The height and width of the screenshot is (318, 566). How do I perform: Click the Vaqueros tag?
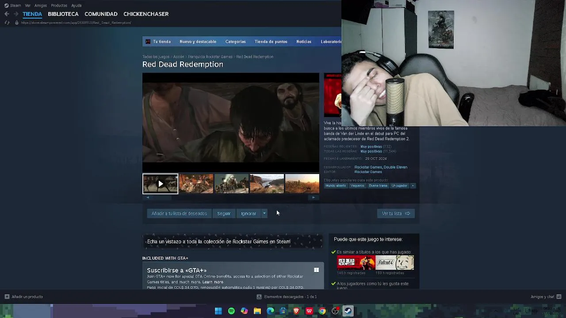coord(357,186)
